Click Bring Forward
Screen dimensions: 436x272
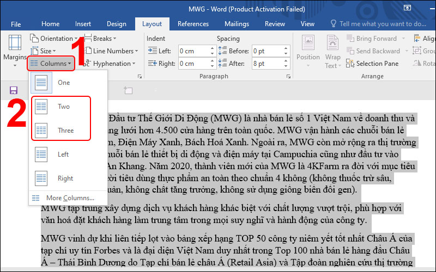[372, 38]
